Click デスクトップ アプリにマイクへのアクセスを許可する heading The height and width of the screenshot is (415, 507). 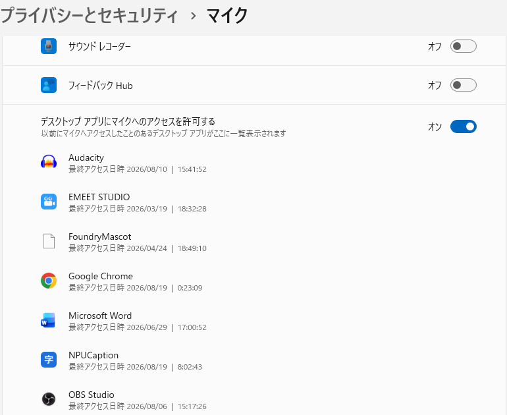128,122
